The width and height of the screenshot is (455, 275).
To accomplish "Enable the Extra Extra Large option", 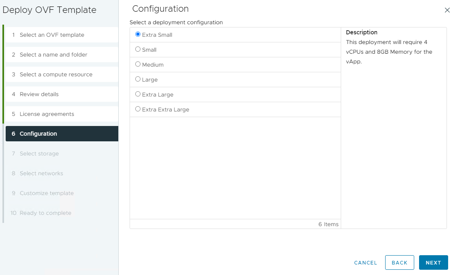I will click(138, 109).
